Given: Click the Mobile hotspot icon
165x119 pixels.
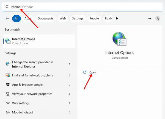Looking at the screenshot, I should [x=8, y=112].
